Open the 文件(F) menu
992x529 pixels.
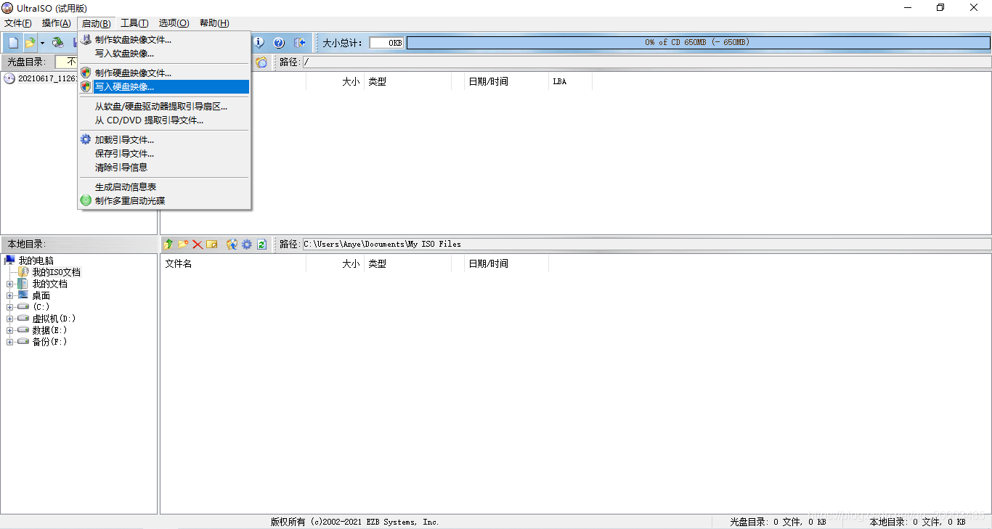[18, 23]
